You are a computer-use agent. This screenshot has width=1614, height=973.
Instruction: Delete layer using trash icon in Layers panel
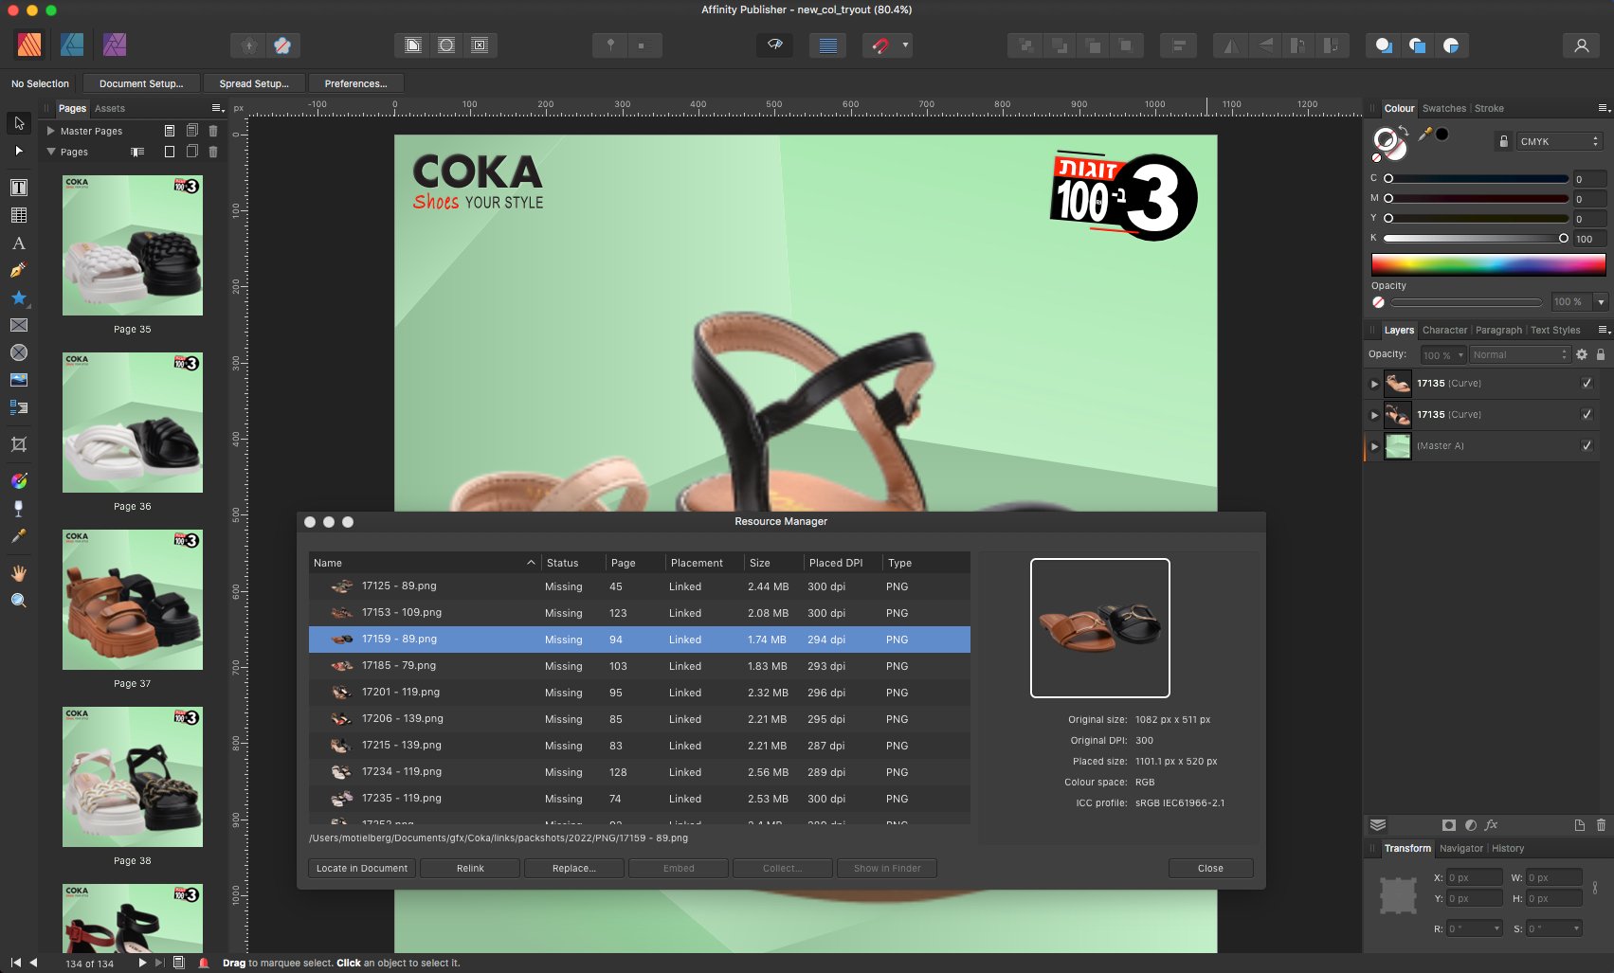(x=1601, y=825)
